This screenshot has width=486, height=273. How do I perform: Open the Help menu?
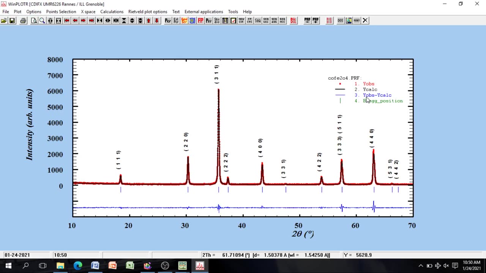[x=247, y=12]
